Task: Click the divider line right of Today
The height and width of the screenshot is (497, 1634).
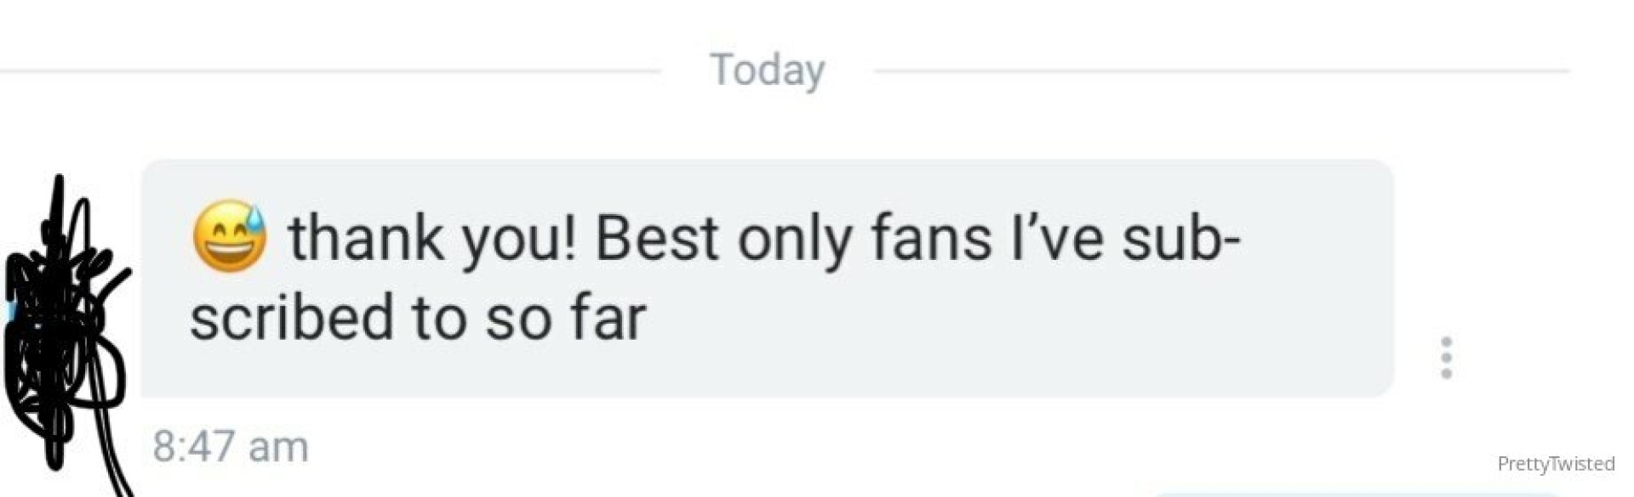Action: coord(1222,71)
